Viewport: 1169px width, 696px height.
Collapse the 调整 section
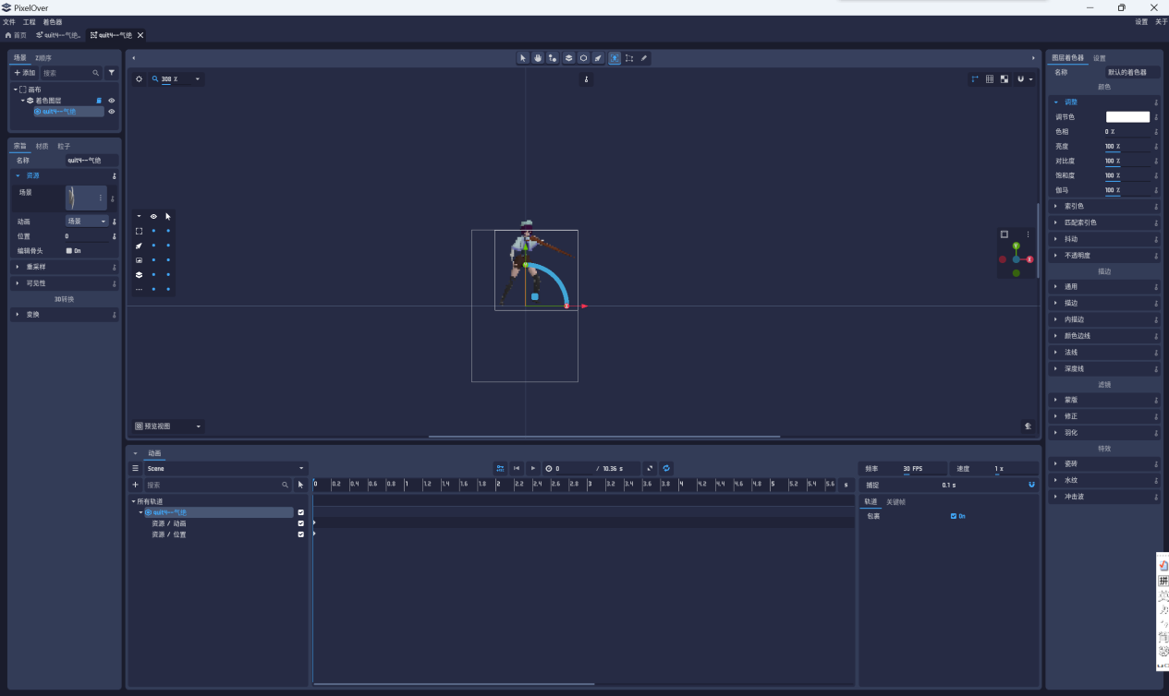1104,102
